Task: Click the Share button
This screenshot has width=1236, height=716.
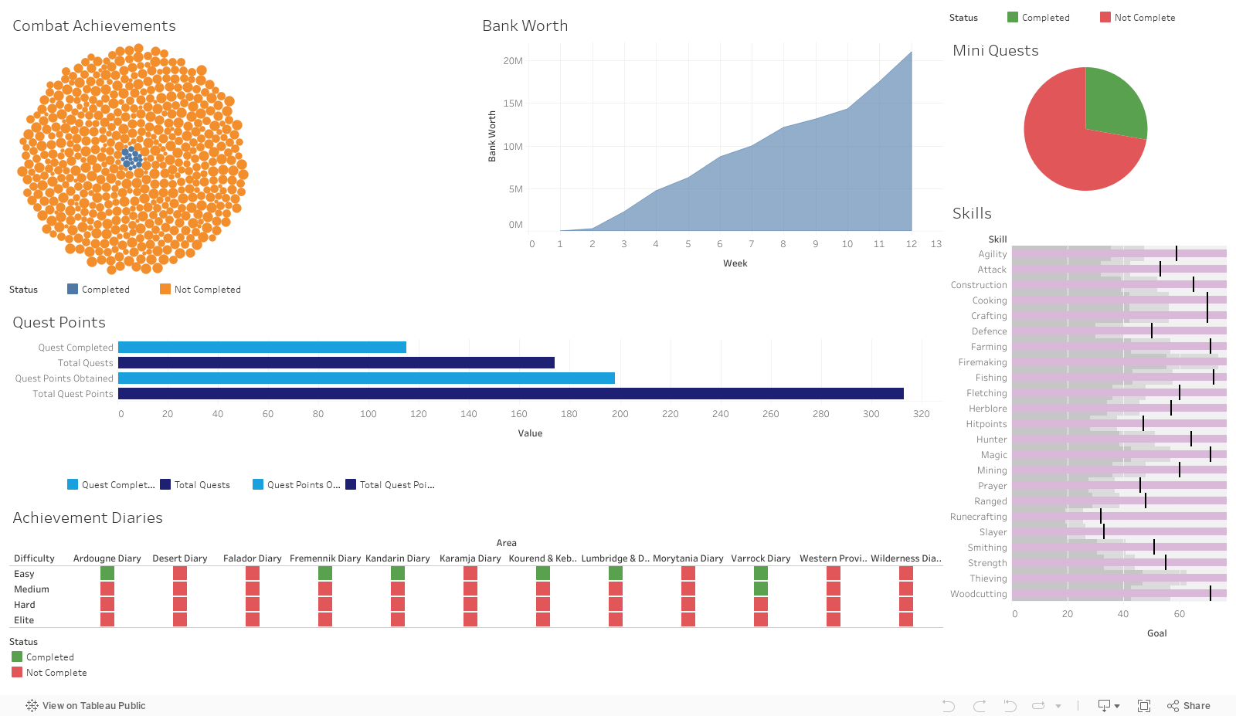Action: pyautogui.click(x=1189, y=706)
